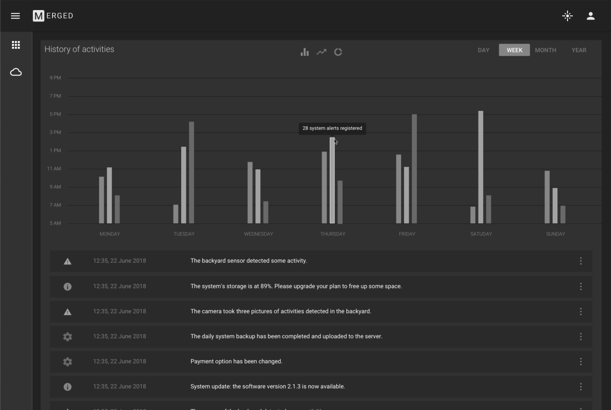611x410 pixels.
Task: Select the DAY time range
Action: (x=483, y=50)
